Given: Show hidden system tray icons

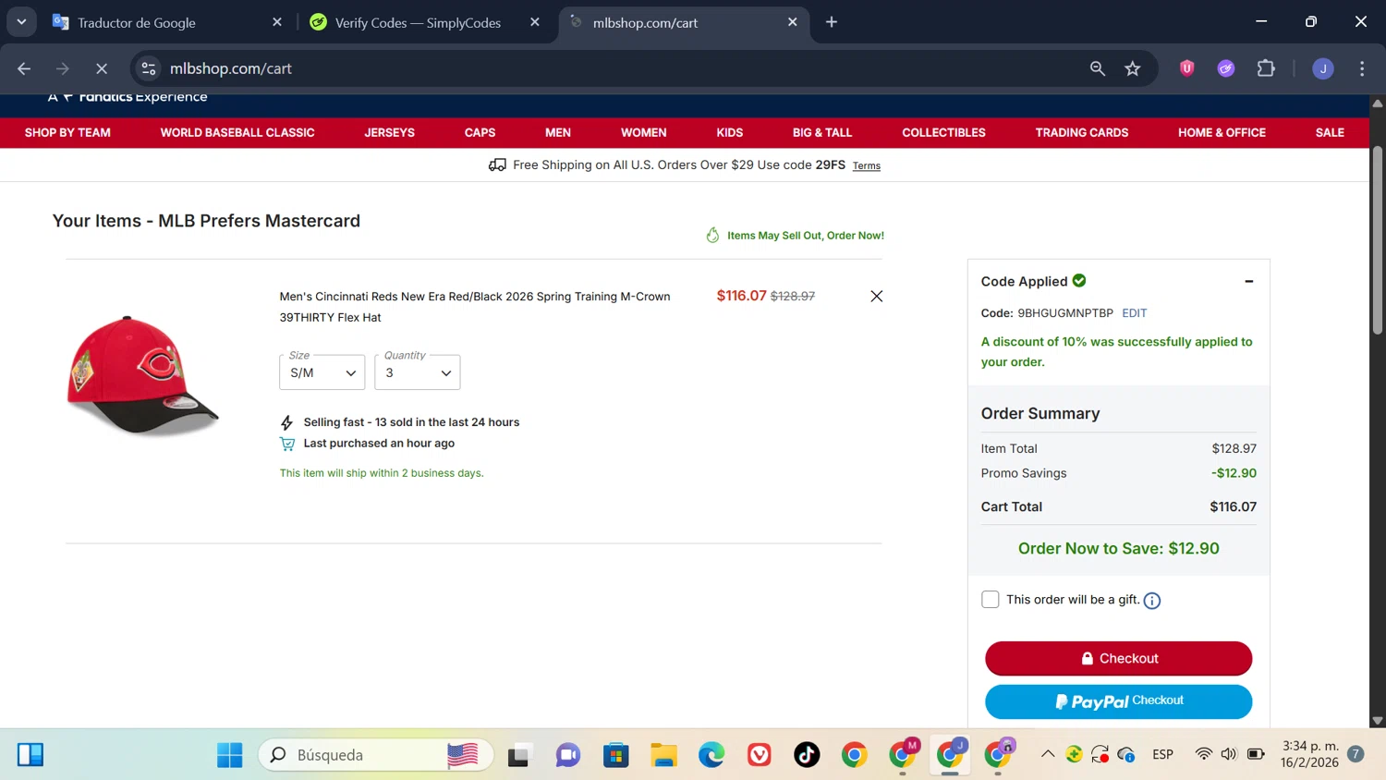Looking at the screenshot, I should click(1047, 754).
